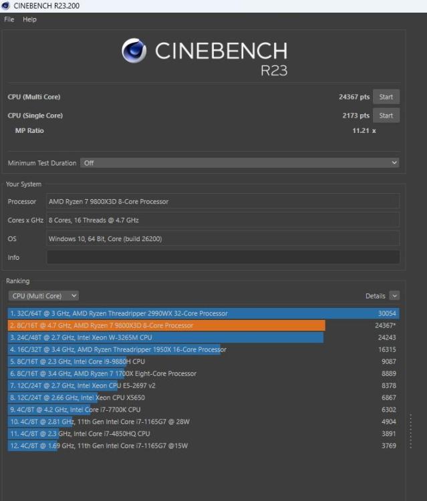Select the Xeon E5-2697 v2 ranking row
This screenshot has width=427, height=501.
pos(204,385)
